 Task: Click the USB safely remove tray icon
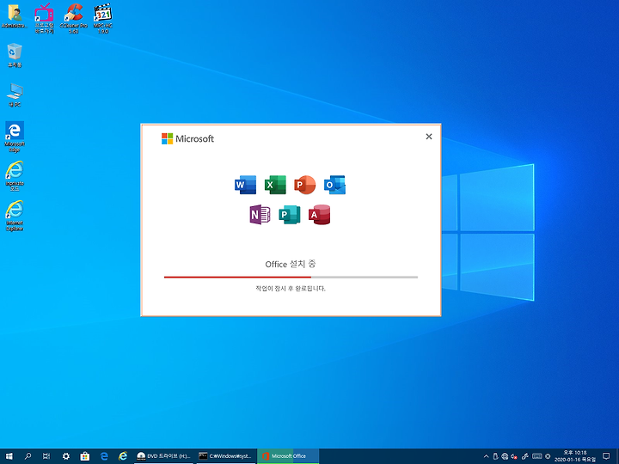click(x=496, y=456)
